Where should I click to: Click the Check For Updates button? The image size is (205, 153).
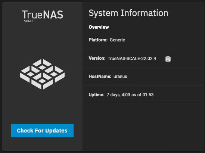pos(42,131)
